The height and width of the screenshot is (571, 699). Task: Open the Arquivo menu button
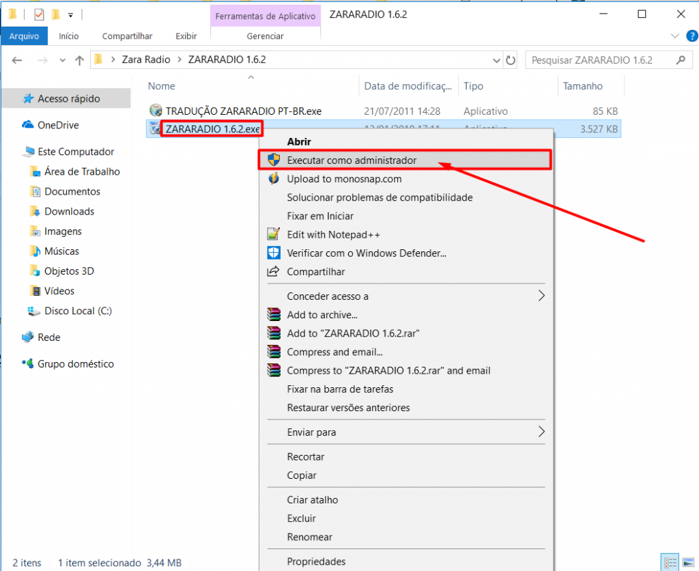[x=24, y=36]
